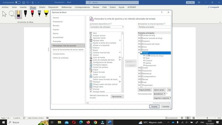Switch to Word on taskbar
The width and height of the screenshot is (222, 125).
(110, 122)
